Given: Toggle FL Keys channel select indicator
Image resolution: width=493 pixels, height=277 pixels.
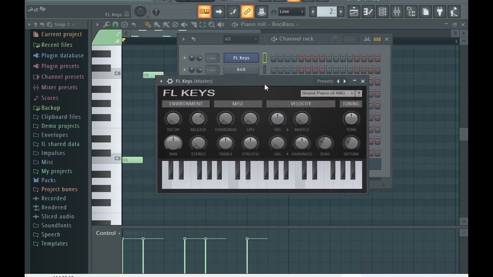Looking at the screenshot, I should [x=265, y=58].
